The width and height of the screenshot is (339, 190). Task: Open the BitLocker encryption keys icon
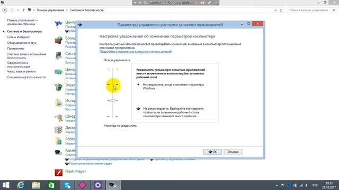coord(58,118)
